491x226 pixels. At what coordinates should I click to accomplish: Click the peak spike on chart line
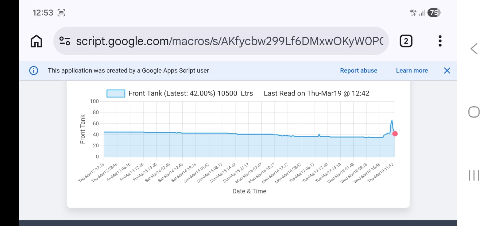point(392,121)
